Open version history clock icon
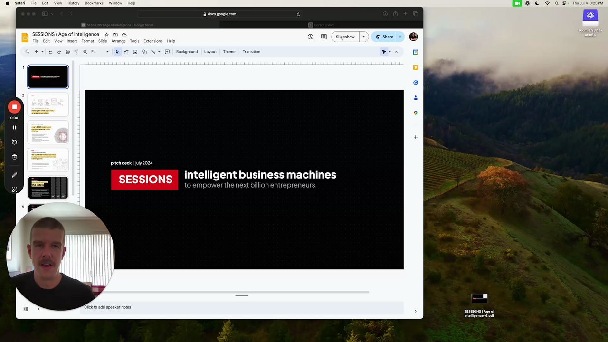Viewport: 608px width, 342px height. click(x=311, y=37)
